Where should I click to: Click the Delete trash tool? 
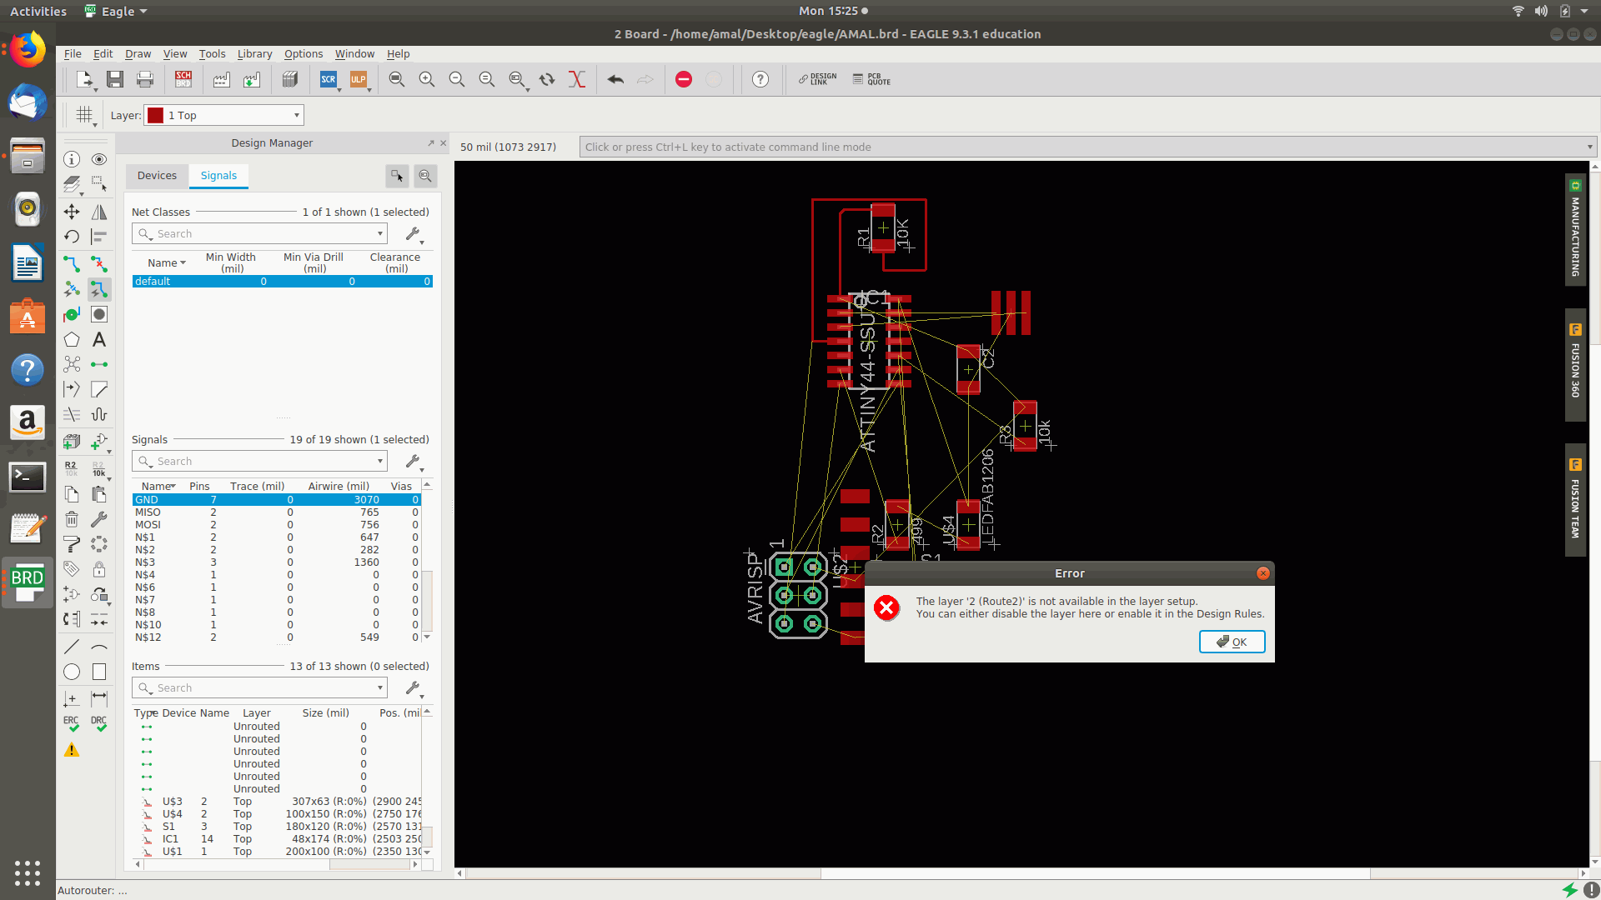click(x=72, y=520)
